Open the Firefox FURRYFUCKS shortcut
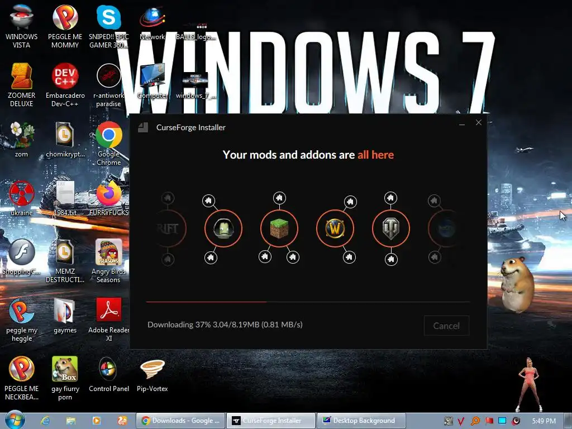This screenshot has width=572, height=429. [x=109, y=198]
